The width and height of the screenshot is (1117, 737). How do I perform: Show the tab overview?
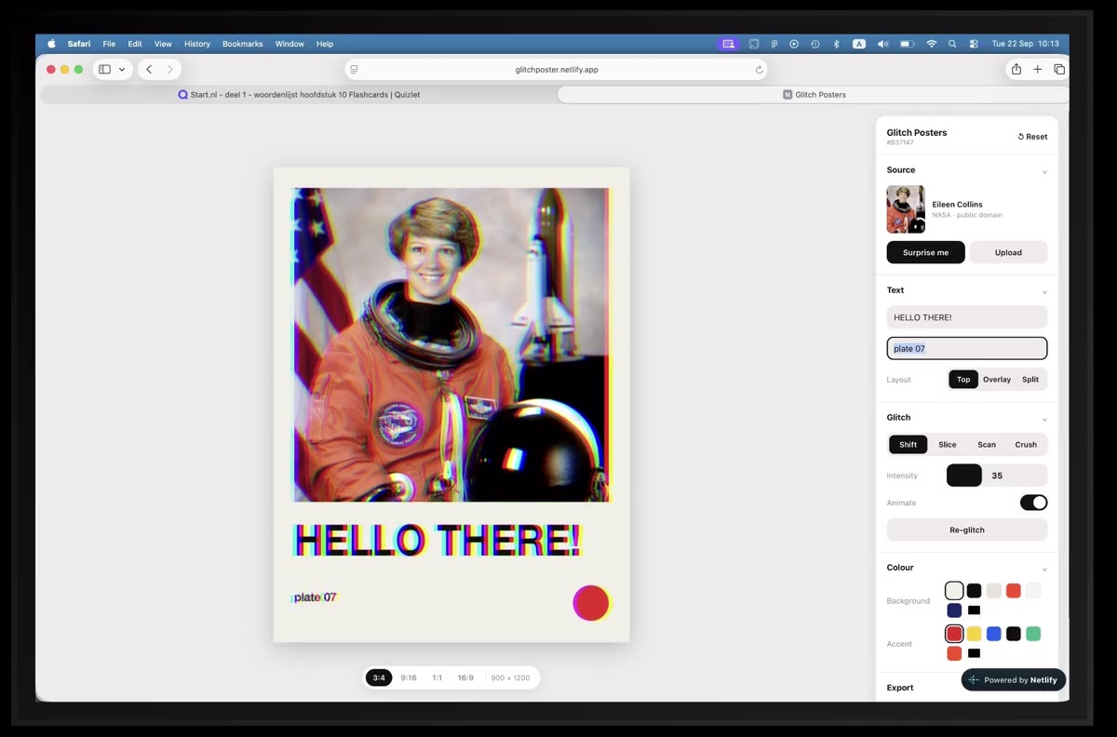pos(1059,69)
